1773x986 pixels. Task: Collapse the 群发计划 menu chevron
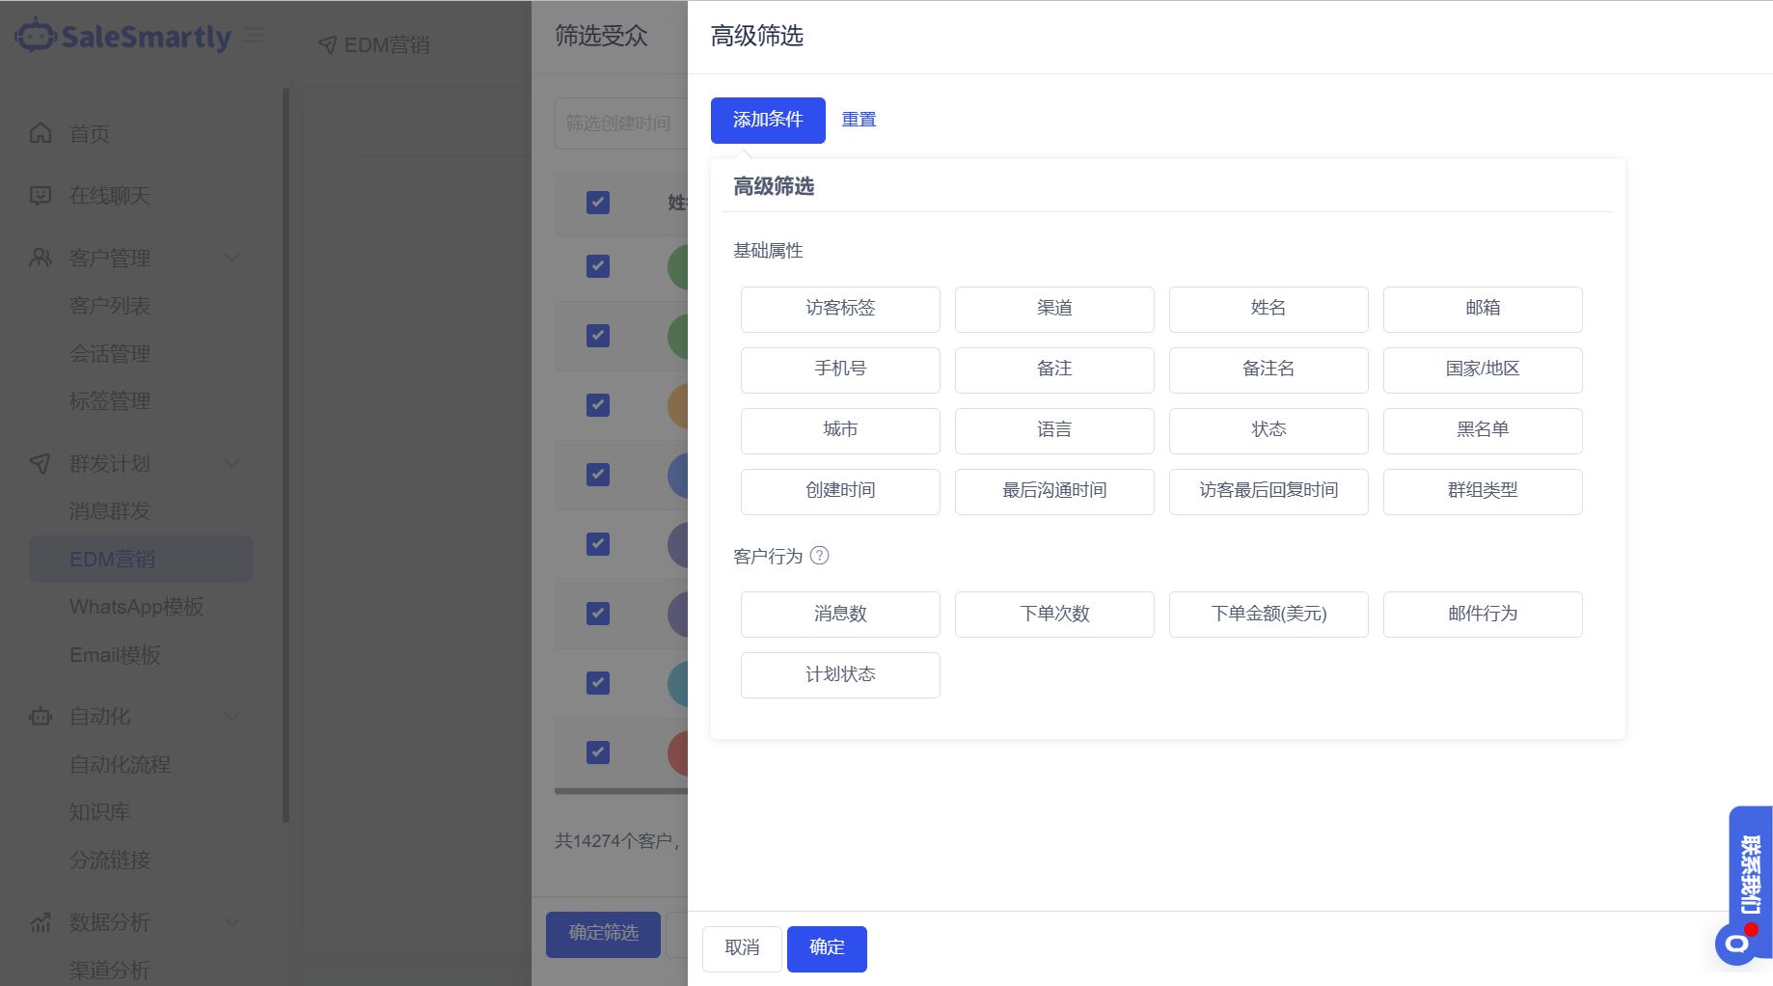232,464
